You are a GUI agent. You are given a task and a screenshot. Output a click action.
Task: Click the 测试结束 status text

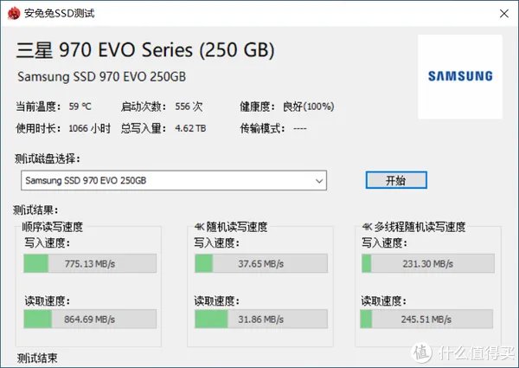coord(37,357)
